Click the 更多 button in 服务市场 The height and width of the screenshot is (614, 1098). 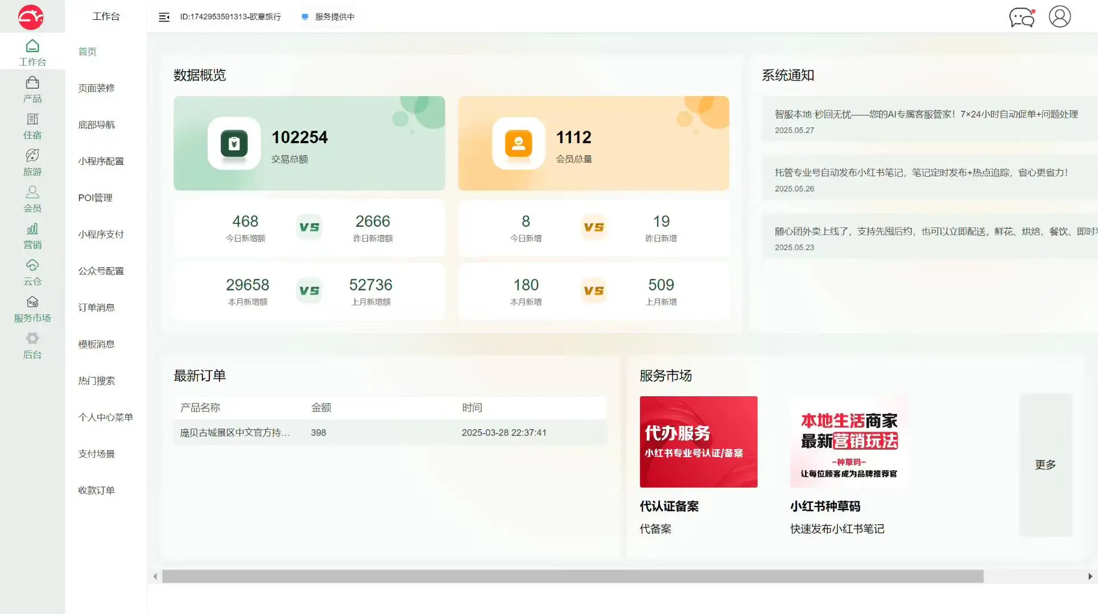[1045, 464]
